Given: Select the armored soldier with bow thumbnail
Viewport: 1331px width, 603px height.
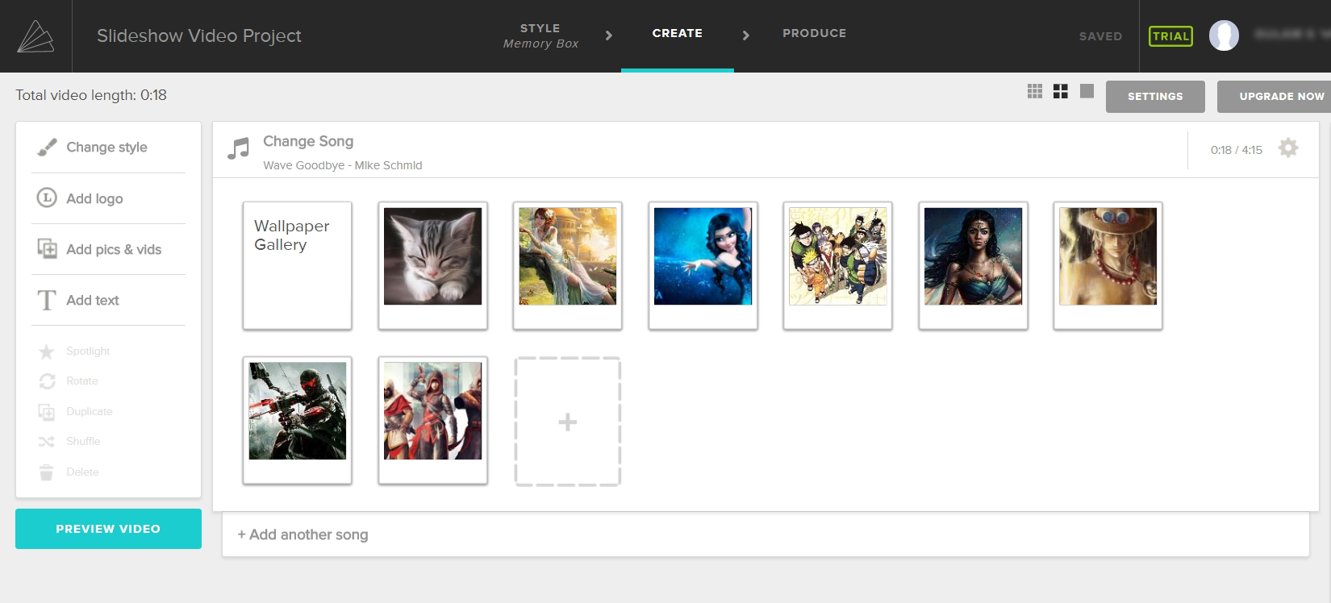Looking at the screenshot, I should [x=298, y=421].
